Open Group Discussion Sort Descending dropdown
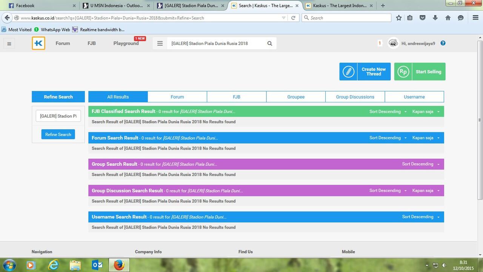Image resolution: width=483 pixels, height=272 pixels. (x=388, y=190)
